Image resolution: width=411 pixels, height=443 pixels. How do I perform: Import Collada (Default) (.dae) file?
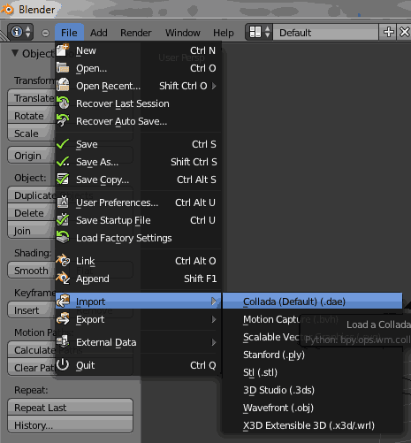coord(312,302)
